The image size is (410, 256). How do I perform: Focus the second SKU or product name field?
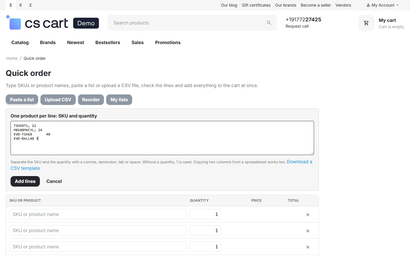98,231
